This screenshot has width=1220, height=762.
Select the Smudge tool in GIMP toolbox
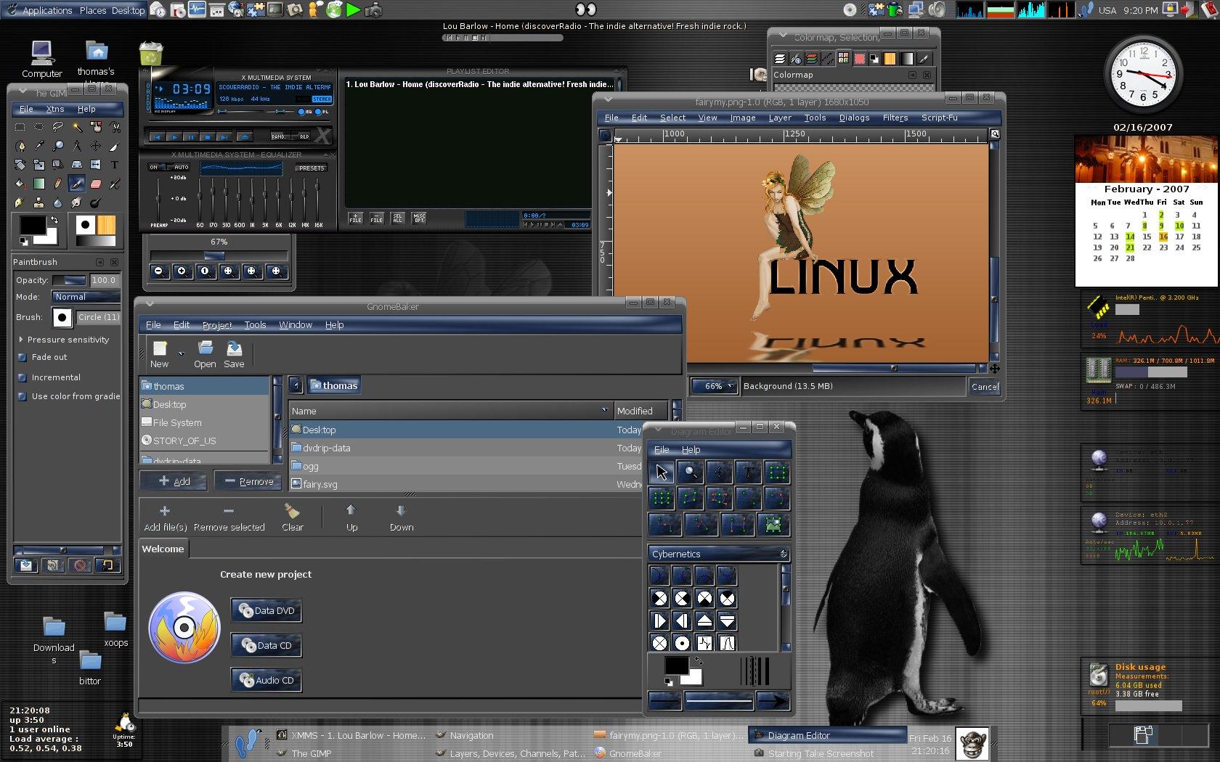coord(77,202)
